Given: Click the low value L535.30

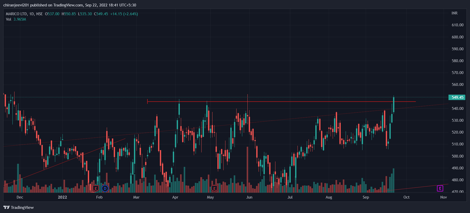Looking at the screenshot, I should 86,14.
